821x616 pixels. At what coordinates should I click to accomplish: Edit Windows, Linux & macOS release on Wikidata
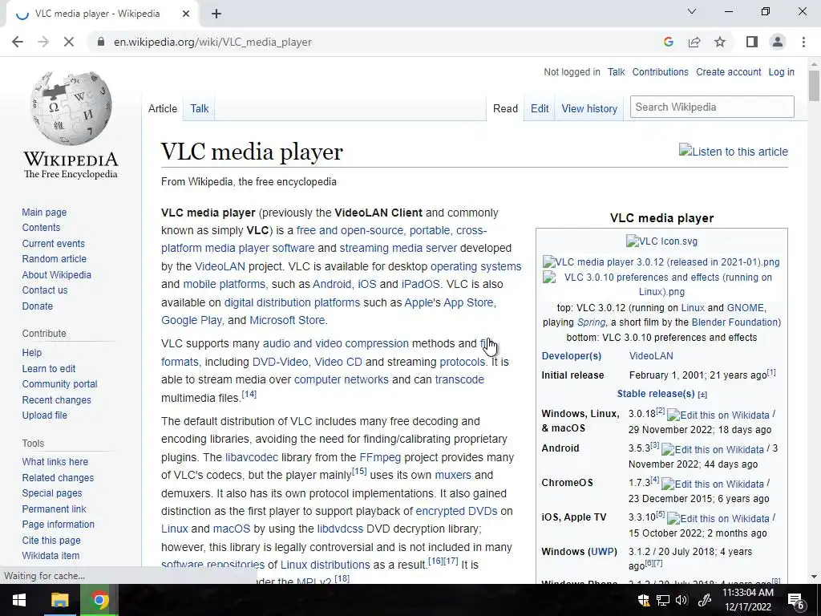pos(718,415)
